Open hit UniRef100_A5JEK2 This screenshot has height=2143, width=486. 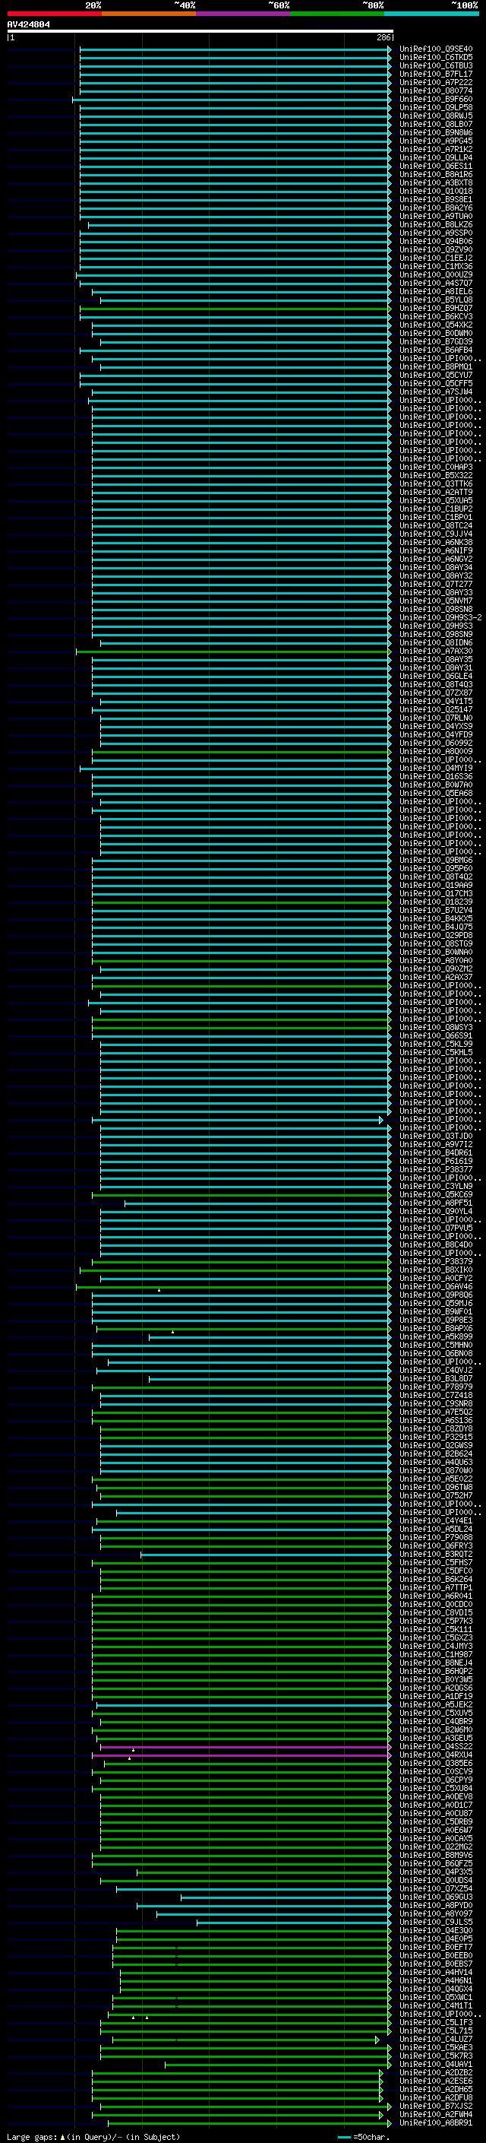[436, 1704]
